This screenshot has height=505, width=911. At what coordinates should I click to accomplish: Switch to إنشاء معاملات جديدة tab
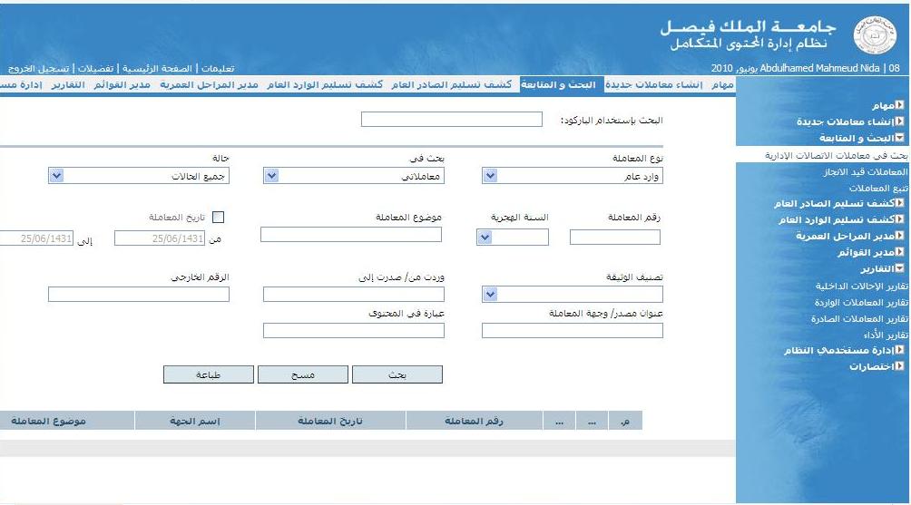pos(653,84)
